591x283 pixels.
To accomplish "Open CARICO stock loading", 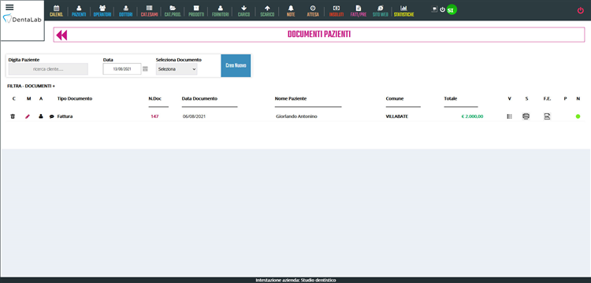I will click(243, 11).
